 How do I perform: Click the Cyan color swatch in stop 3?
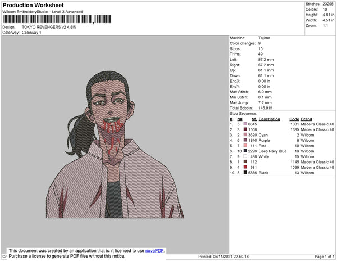click(x=245, y=134)
